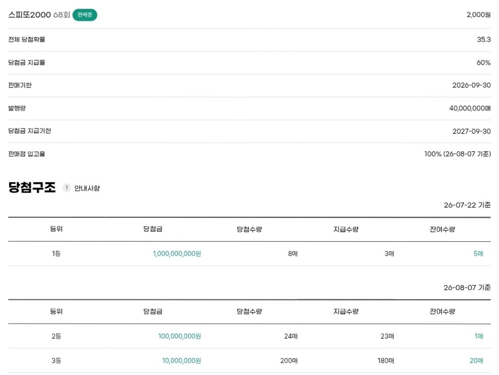Click the 3매 paid quantity for 1등

pyautogui.click(x=389, y=254)
